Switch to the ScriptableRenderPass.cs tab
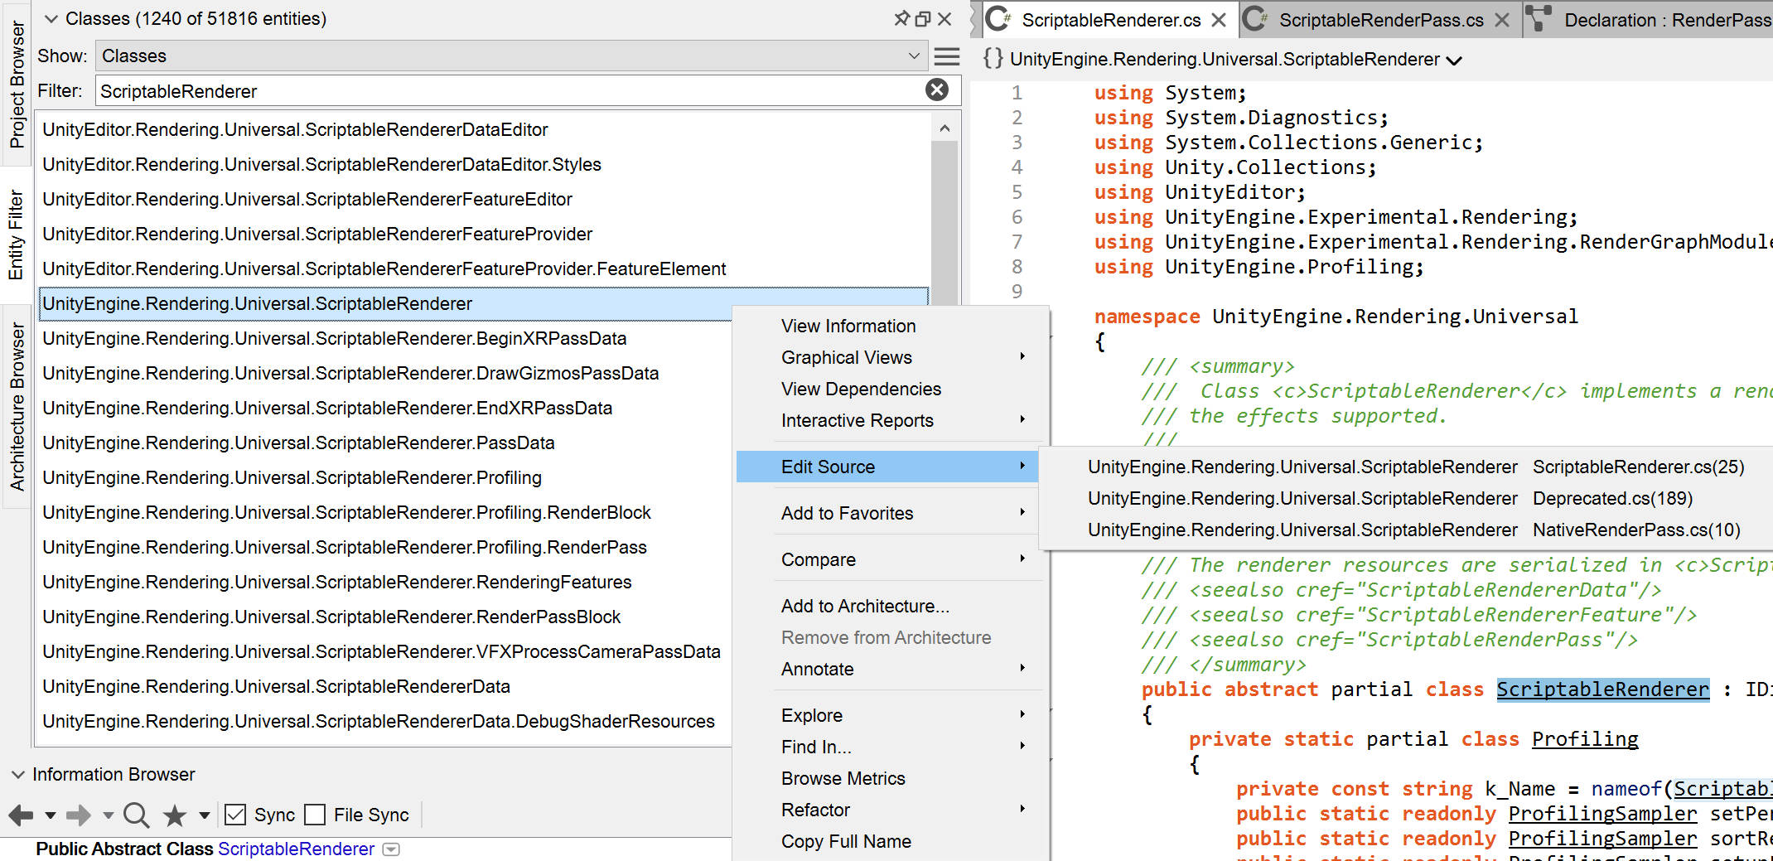 [x=1381, y=20]
